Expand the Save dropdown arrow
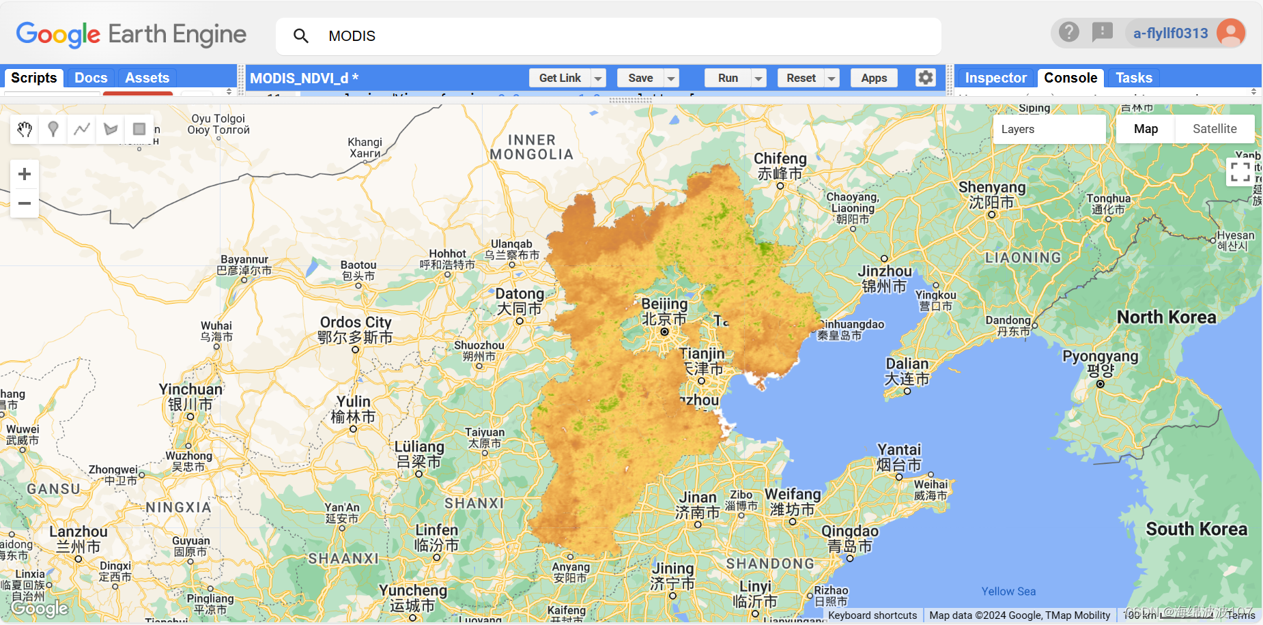The image size is (1263, 625). [671, 78]
